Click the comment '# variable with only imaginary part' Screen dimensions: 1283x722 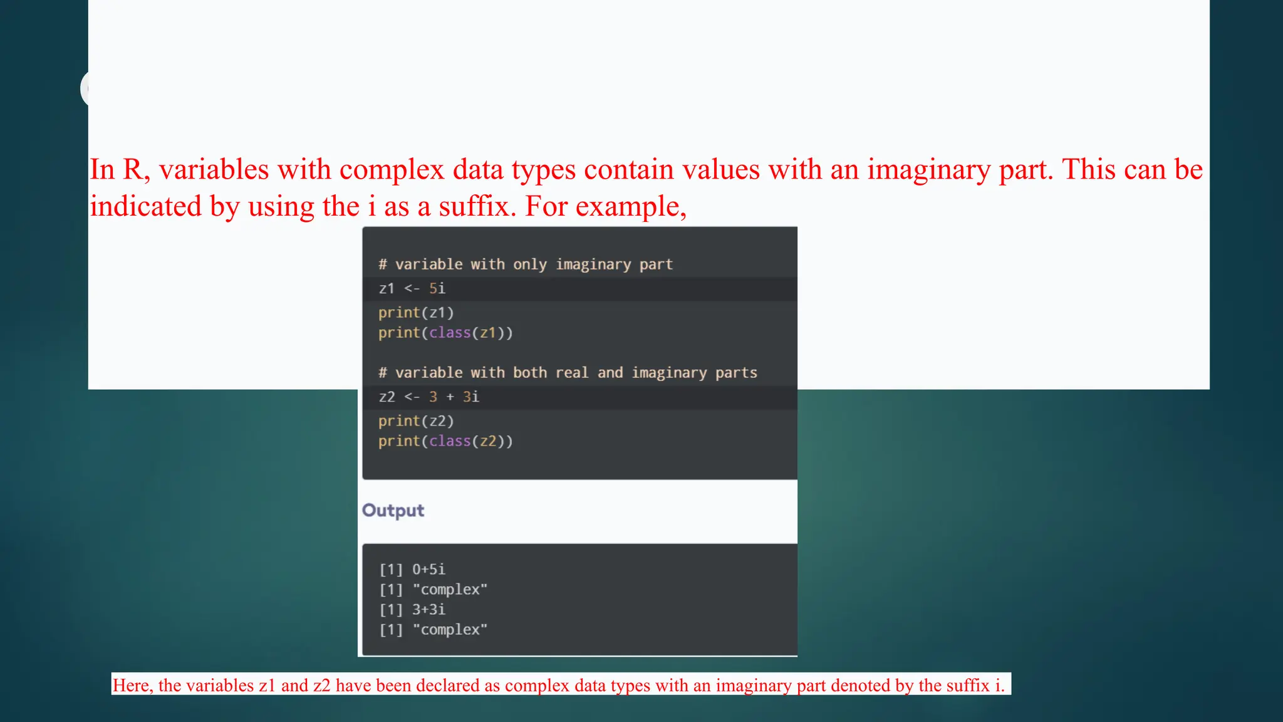point(526,264)
